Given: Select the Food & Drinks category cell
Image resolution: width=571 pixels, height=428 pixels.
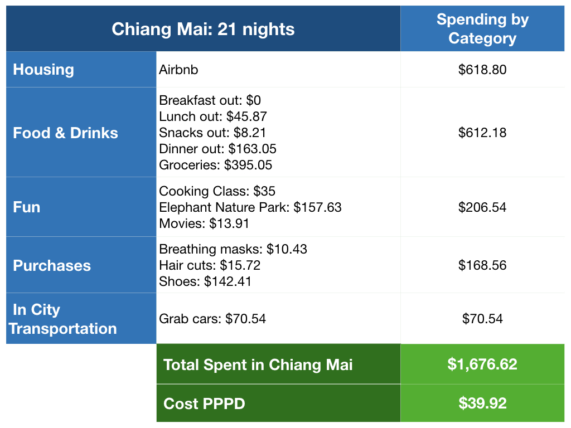Looking at the screenshot, I should coord(81,133).
